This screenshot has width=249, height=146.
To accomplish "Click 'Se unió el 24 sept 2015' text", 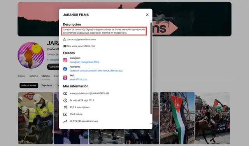I will coord(82,100).
